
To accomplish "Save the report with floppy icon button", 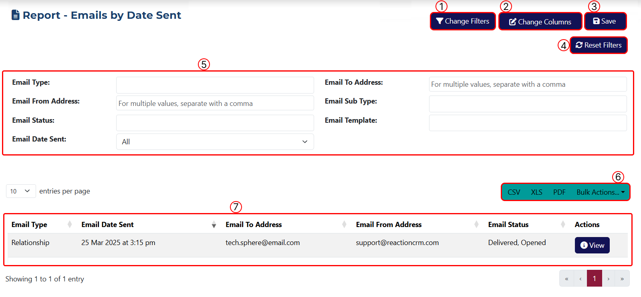I will click(605, 21).
